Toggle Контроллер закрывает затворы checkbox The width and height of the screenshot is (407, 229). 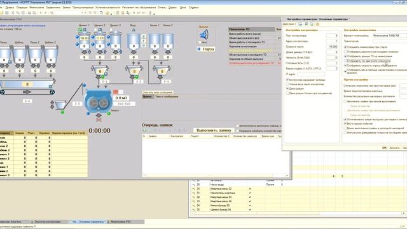(x=287, y=80)
